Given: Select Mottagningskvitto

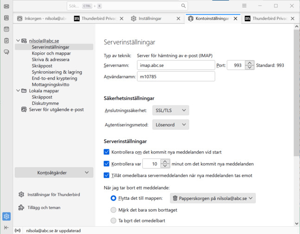Looking at the screenshot, I should [51, 85].
